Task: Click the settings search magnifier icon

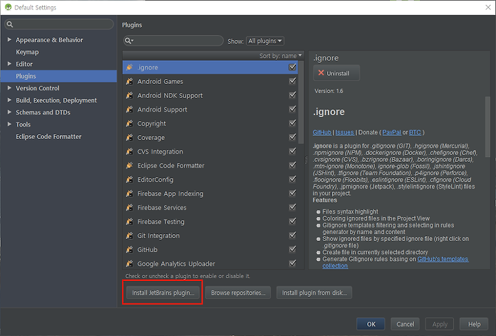Action: [x=10, y=24]
